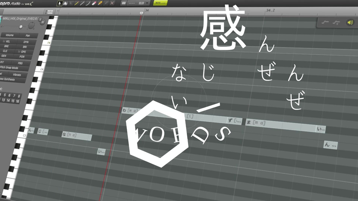The height and width of the screenshot is (201, 358).
Task: Select channel number 6
Action: [x=9, y=95]
